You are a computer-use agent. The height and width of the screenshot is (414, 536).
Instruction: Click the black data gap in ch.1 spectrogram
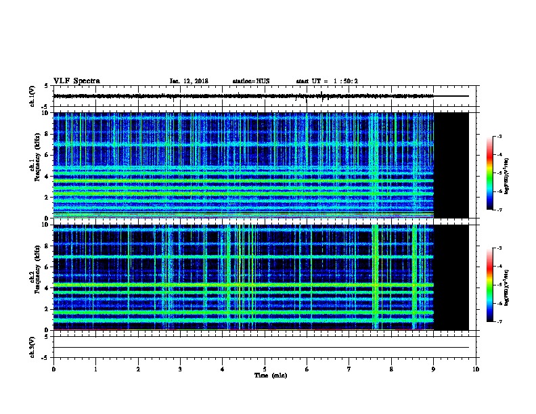(451, 165)
